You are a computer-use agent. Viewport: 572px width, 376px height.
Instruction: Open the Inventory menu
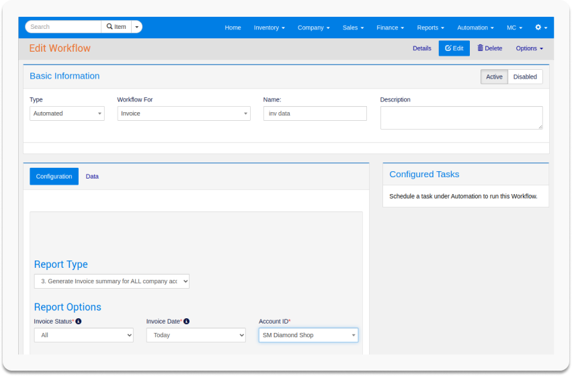point(269,28)
